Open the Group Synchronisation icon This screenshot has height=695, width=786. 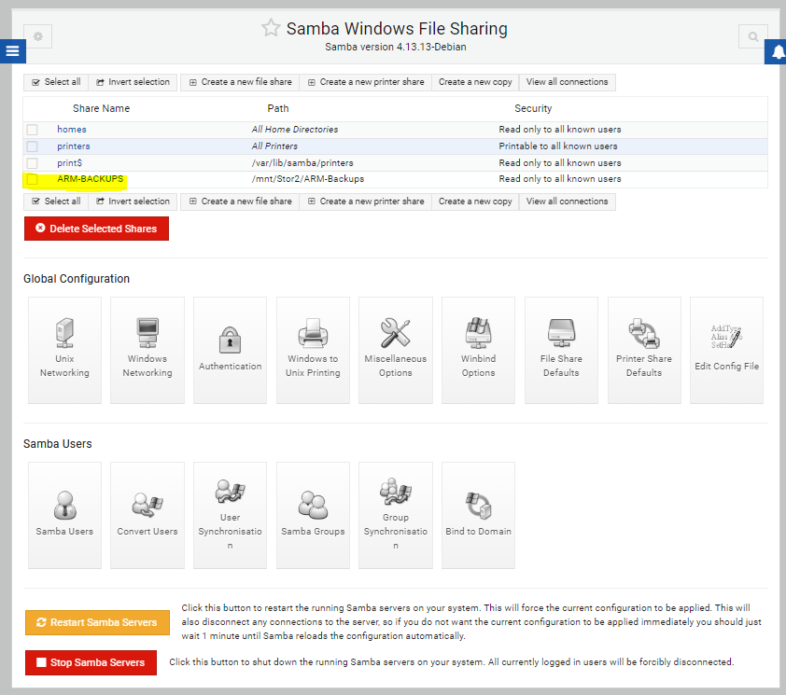(396, 515)
